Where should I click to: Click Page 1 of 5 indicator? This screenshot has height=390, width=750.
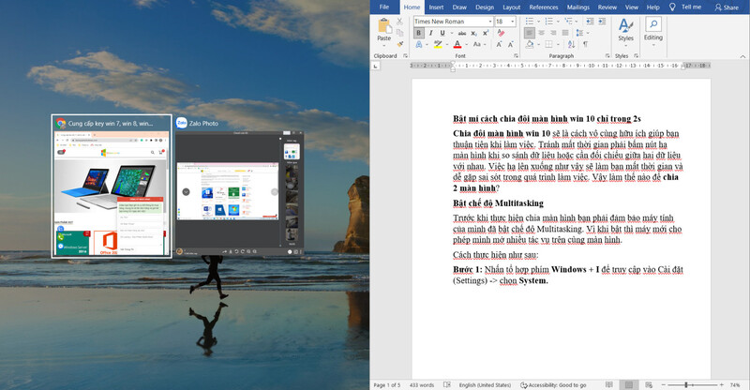[386, 384]
